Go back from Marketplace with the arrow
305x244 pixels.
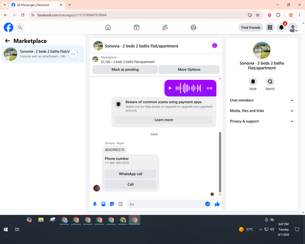[x=7, y=41]
